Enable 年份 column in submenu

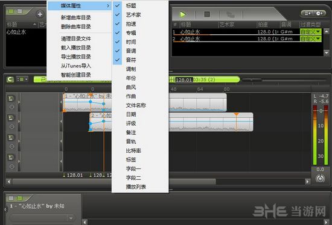click(141, 78)
